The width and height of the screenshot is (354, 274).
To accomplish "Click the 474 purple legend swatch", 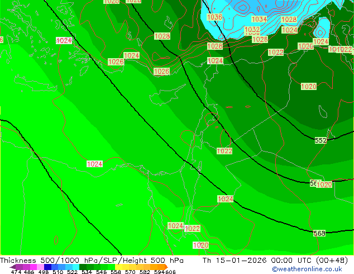I will click(x=19, y=267).
